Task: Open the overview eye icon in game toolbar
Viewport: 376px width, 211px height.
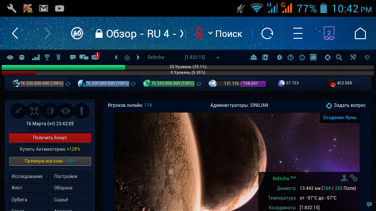Action: tap(10, 58)
